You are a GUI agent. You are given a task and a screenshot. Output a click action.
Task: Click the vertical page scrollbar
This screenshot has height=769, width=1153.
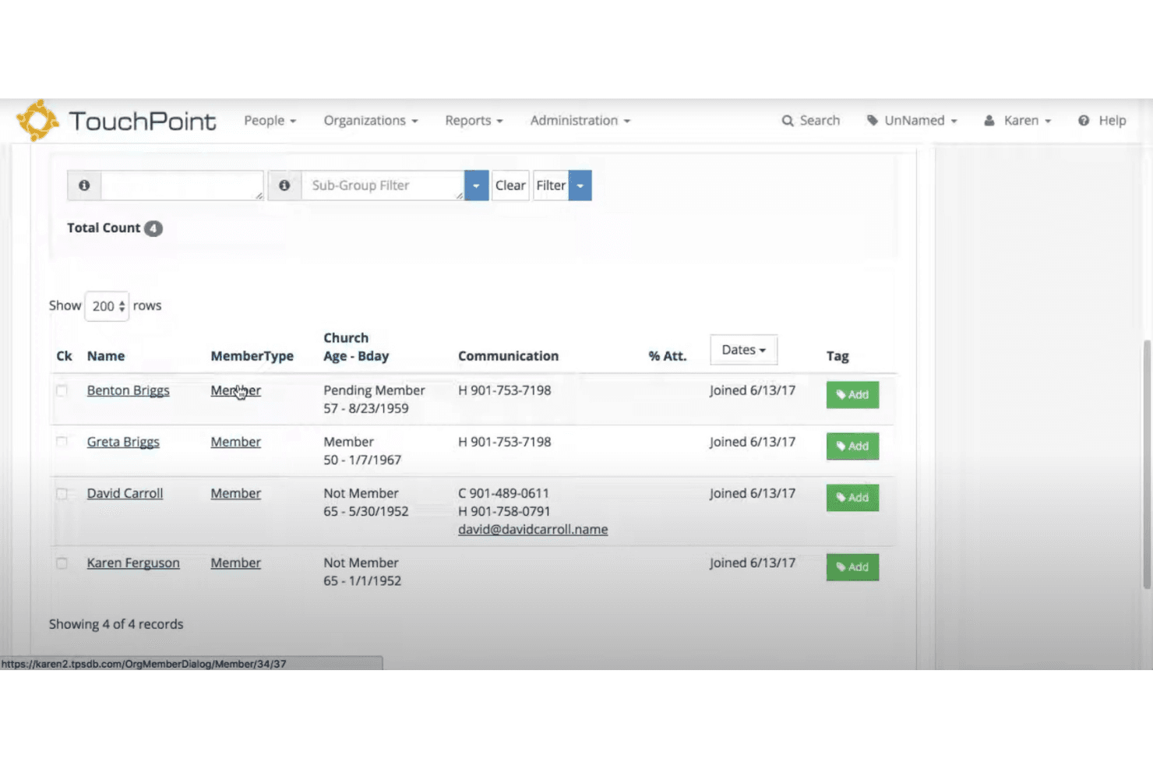click(1147, 464)
